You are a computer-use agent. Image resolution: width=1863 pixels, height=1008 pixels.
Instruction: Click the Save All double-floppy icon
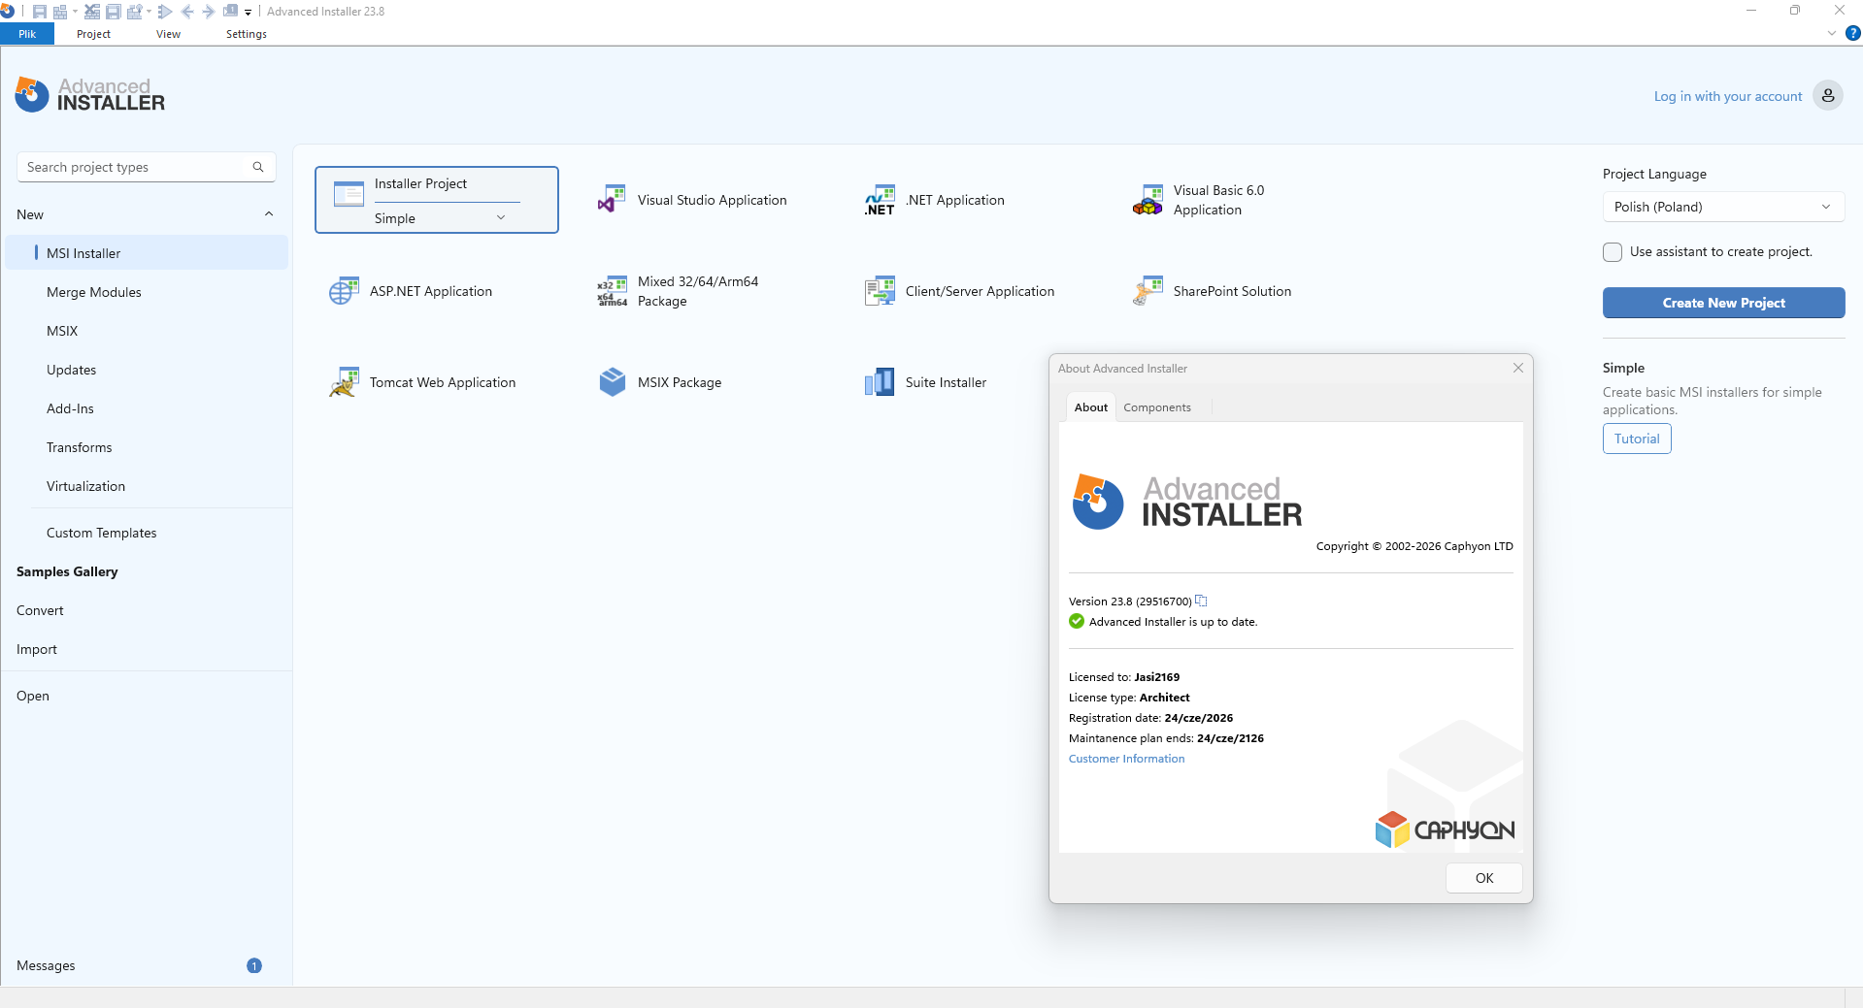114,12
